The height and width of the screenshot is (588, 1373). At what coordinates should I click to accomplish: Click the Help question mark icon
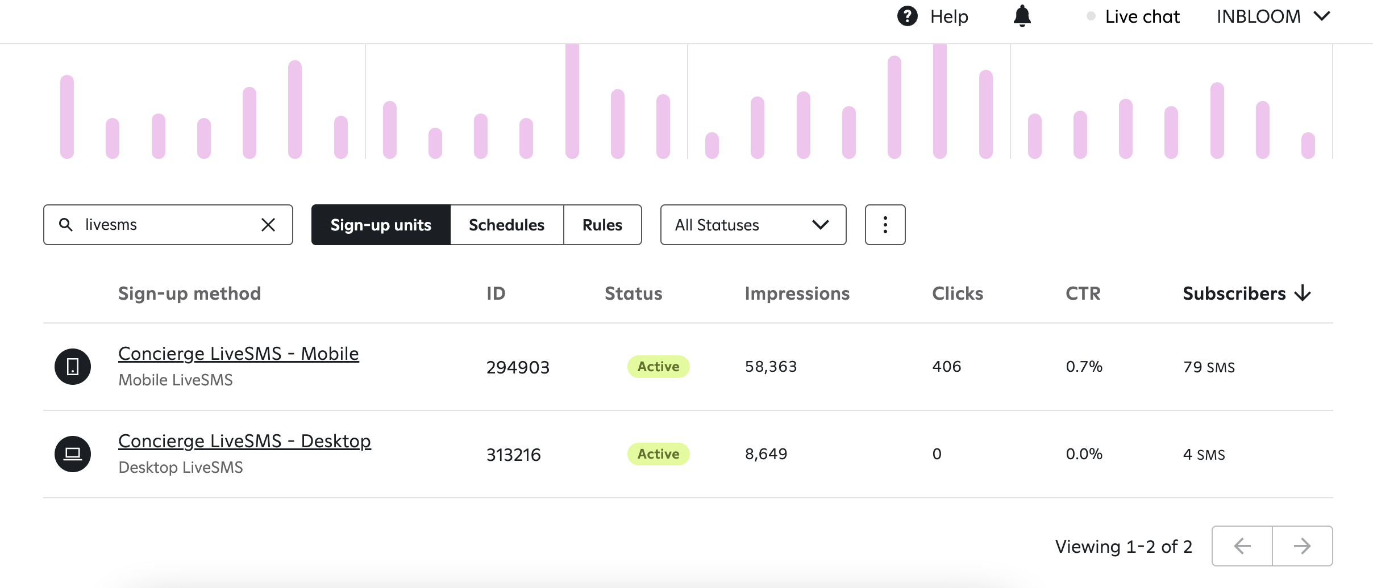click(907, 16)
